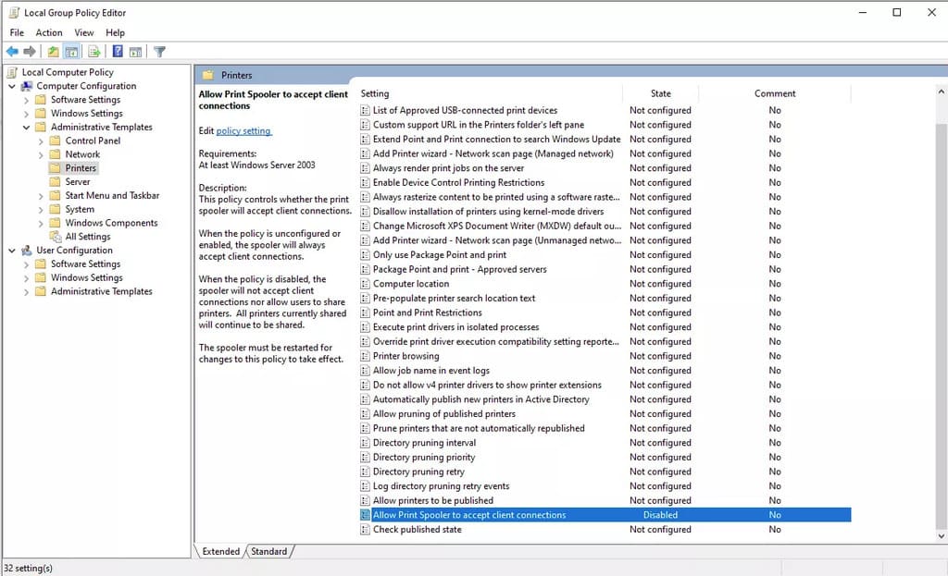948x576 pixels.
Task: Click the policy icon for Computer location
Action: 365,284
